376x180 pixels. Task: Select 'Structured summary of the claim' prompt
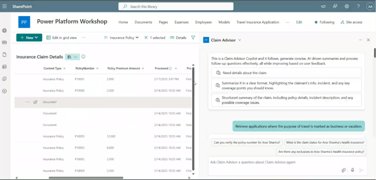[x=286, y=100]
